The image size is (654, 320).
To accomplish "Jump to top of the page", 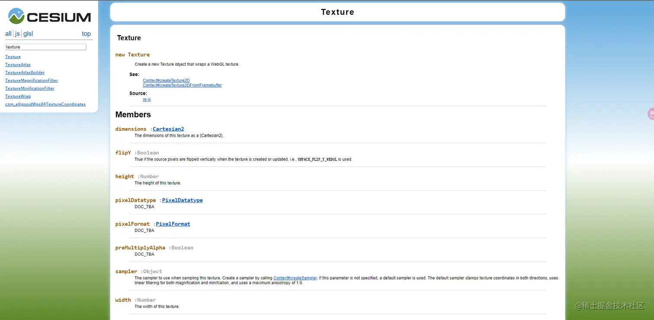I will (86, 33).
